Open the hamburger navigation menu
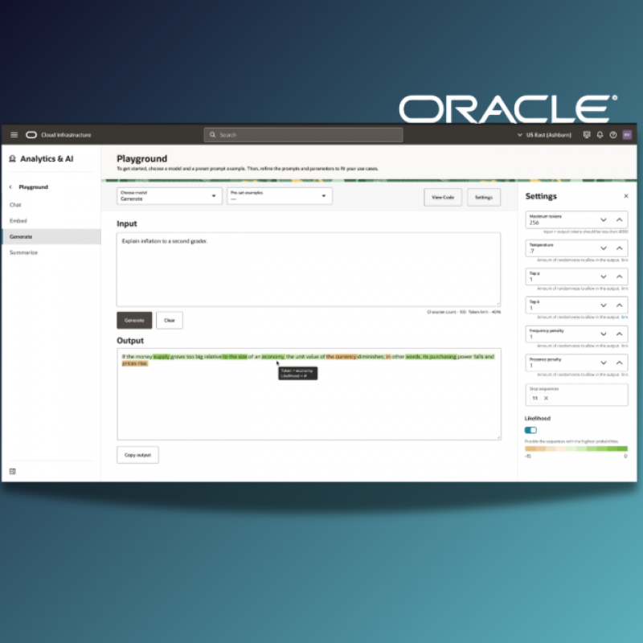This screenshot has width=643, height=643. 14,135
